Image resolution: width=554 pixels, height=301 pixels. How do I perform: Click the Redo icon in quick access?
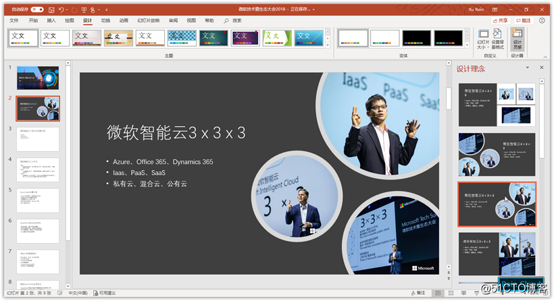74,10
